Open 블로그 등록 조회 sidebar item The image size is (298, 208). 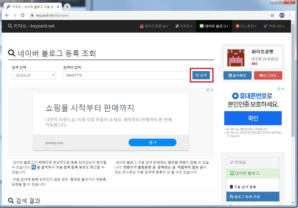coord(253,196)
